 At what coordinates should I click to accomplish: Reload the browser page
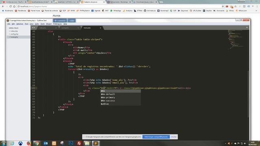coord(11,6)
